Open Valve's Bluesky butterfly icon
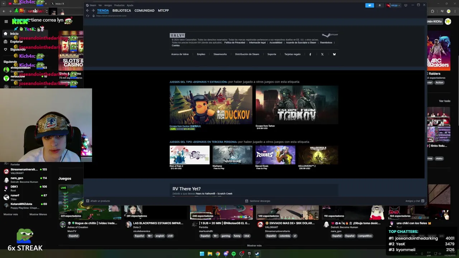 point(334,54)
